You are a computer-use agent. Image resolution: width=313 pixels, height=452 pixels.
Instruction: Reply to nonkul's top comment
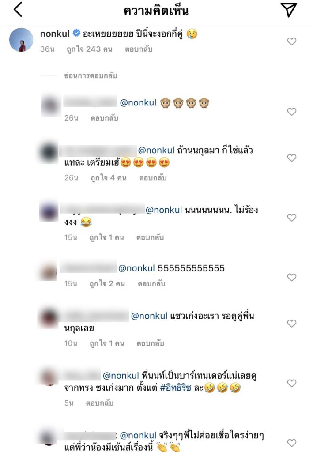click(x=139, y=49)
